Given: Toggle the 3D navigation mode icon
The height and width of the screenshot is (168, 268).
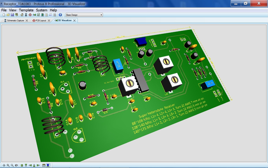Looking at the screenshot, I should tap(48, 165).
